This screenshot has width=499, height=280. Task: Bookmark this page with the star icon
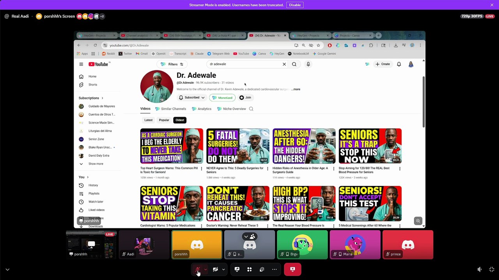(x=319, y=45)
